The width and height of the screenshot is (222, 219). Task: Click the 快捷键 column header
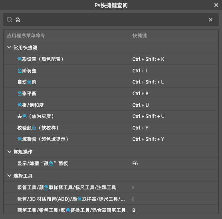click(140, 36)
